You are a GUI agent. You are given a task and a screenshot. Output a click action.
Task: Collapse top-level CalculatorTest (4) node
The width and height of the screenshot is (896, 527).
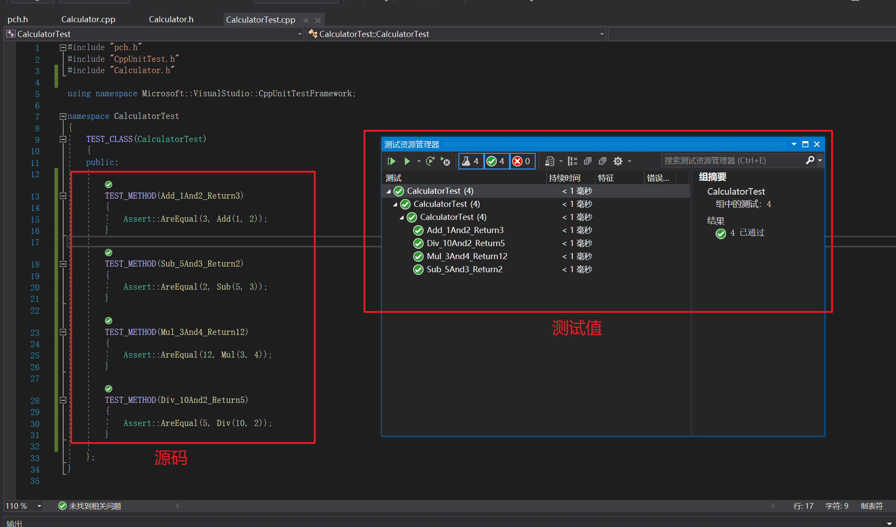pos(388,191)
